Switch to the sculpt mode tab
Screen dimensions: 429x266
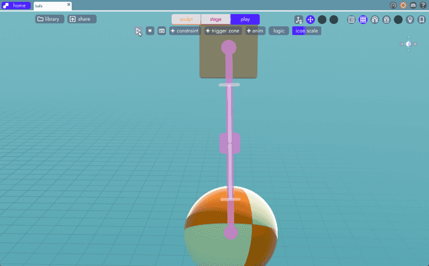pos(186,19)
